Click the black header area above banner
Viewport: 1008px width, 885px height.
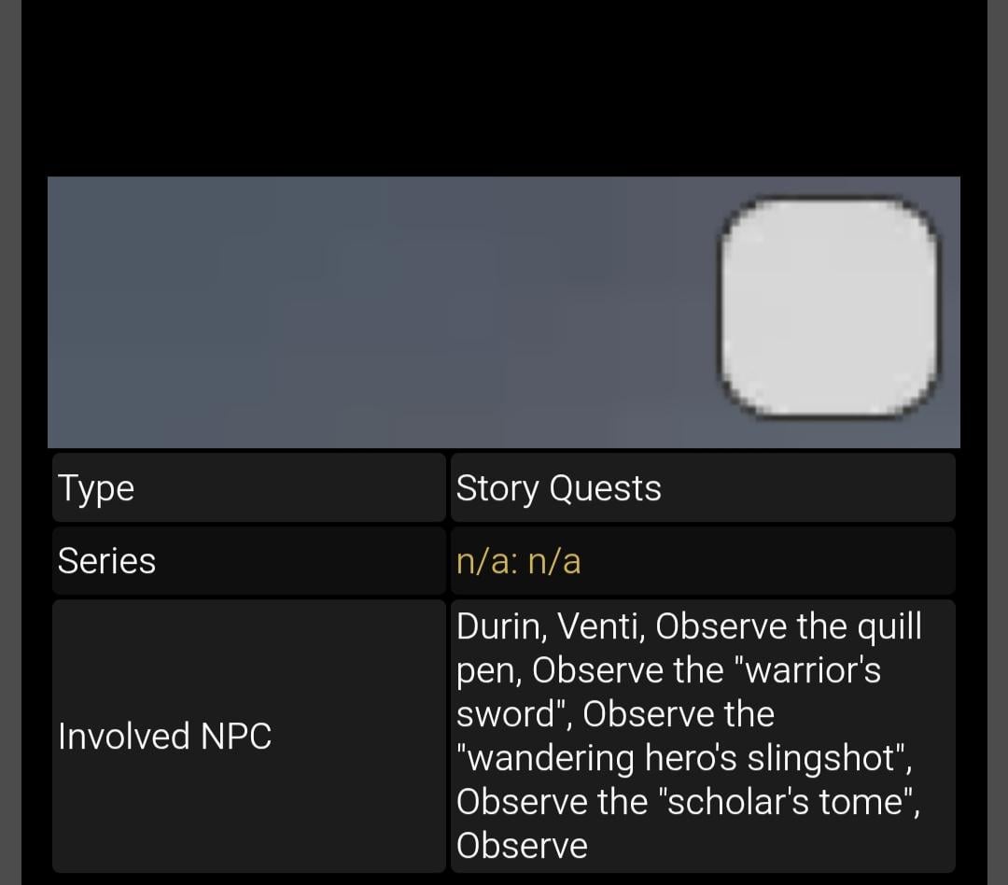(x=504, y=84)
